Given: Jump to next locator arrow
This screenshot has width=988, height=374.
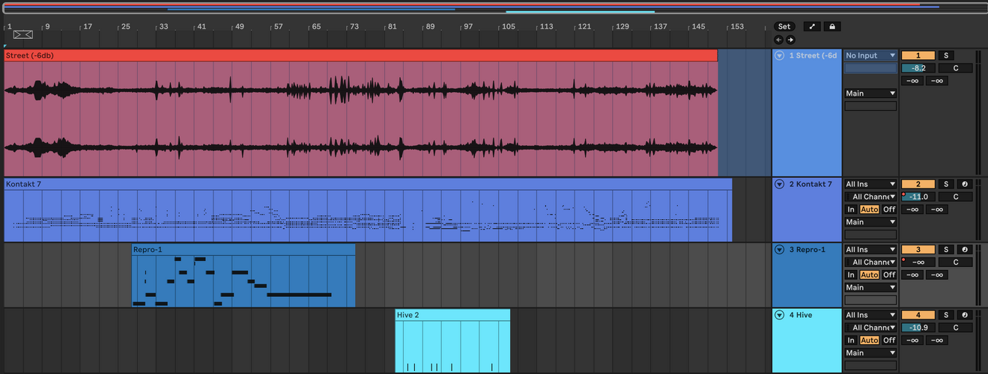Looking at the screenshot, I should (790, 40).
